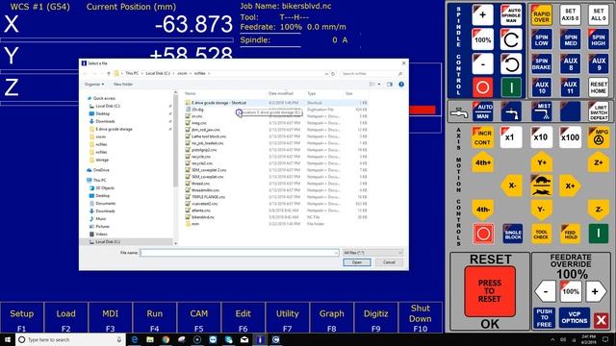Open file type filter dropdown

(372, 253)
